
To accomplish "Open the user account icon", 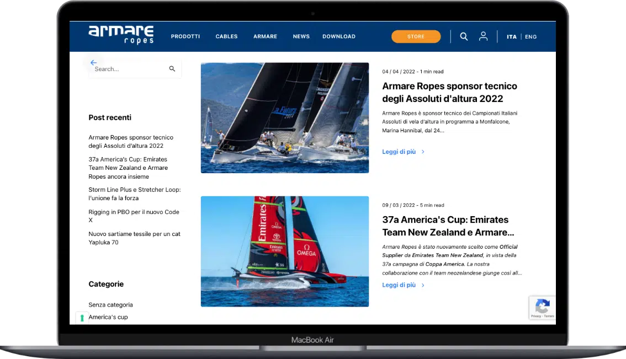I will pyautogui.click(x=483, y=36).
